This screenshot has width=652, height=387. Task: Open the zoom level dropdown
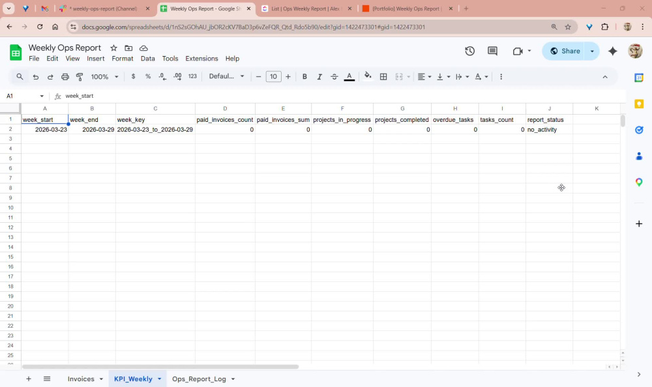(x=105, y=76)
